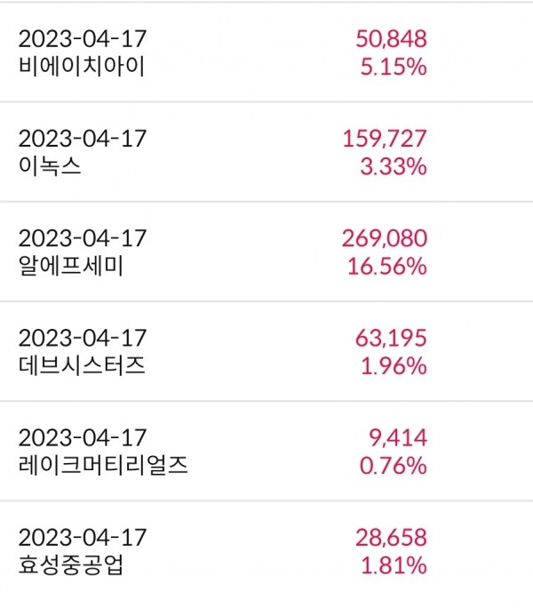This screenshot has height=608, width=533.
Task: Click the date above 효성중공업
Action: pyautogui.click(x=82, y=538)
